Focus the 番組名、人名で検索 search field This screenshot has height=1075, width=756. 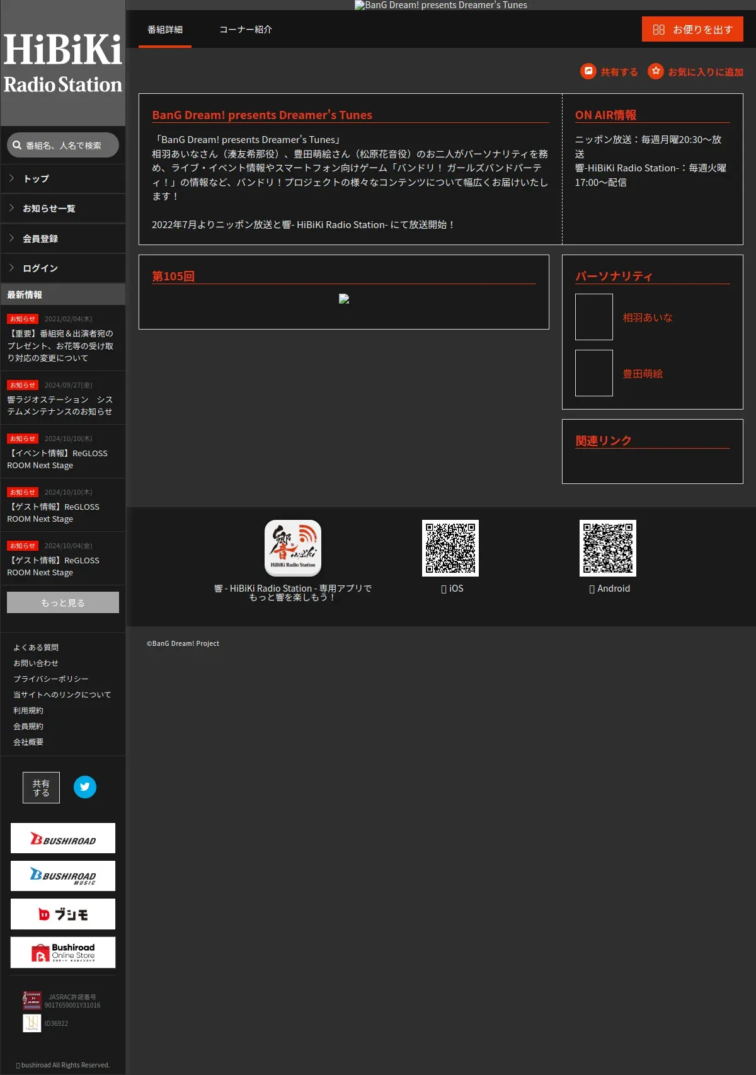point(63,145)
